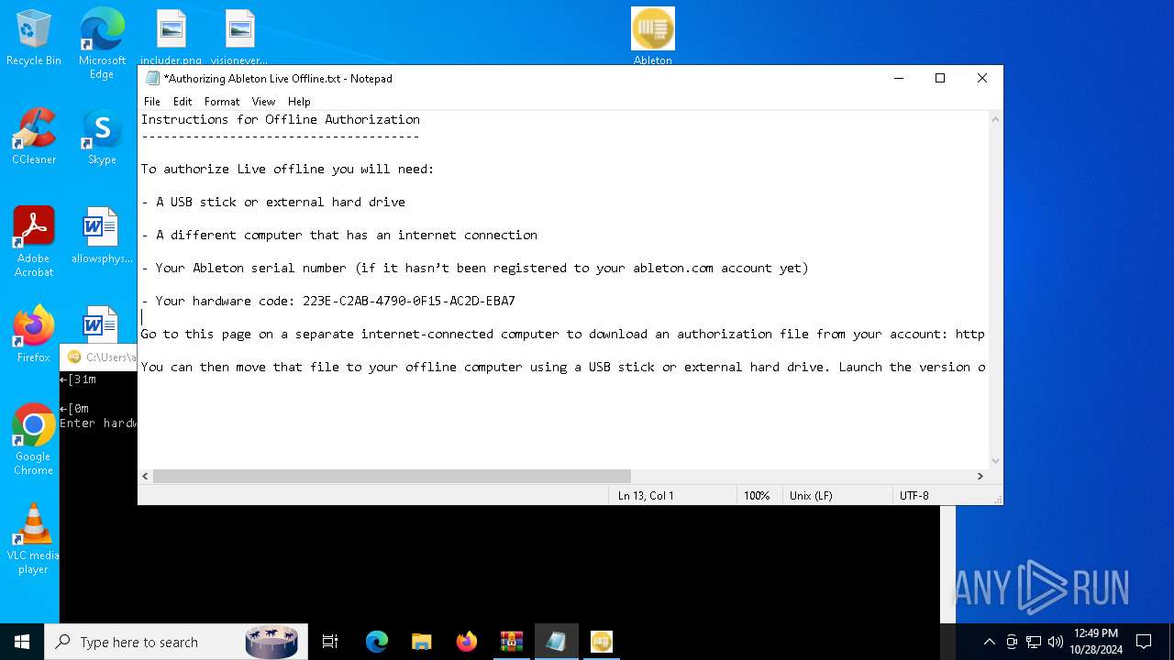
Task: Click the 'Your Ableton serial number' line
Action: (475, 268)
